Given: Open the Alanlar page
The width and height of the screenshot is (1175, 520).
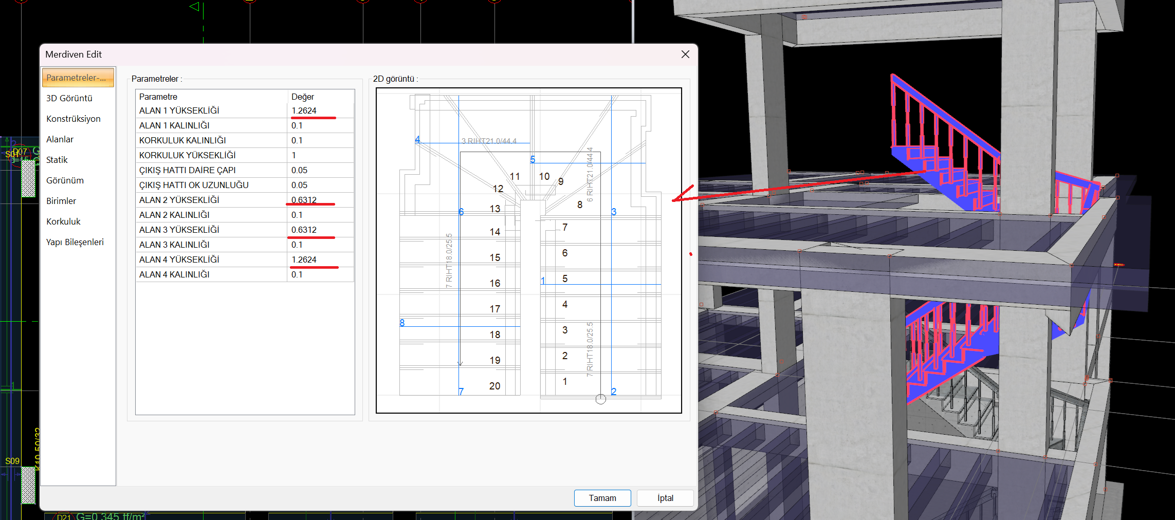Looking at the screenshot, I should (x=60, y=139).
